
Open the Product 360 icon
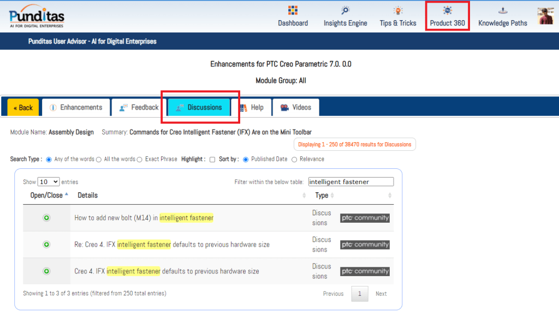[447, 10]
